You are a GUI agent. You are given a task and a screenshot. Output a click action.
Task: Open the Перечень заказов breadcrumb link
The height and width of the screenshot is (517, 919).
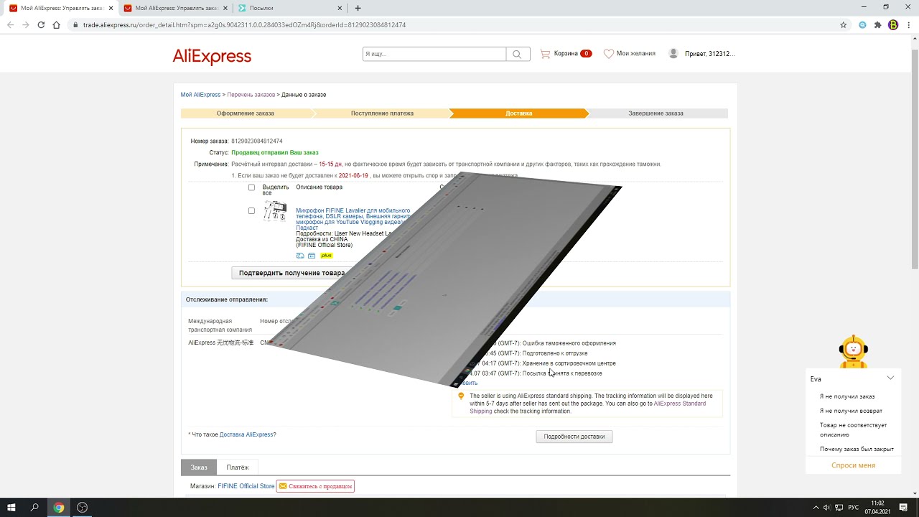(251, 95)
